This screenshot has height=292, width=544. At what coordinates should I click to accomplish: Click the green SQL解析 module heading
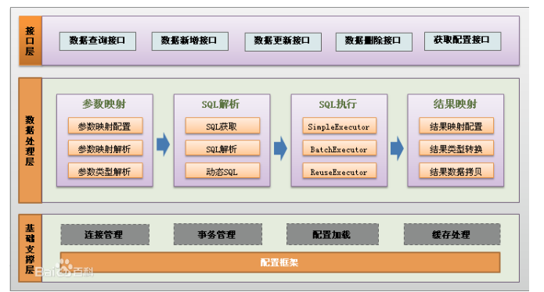click(221, 104)
